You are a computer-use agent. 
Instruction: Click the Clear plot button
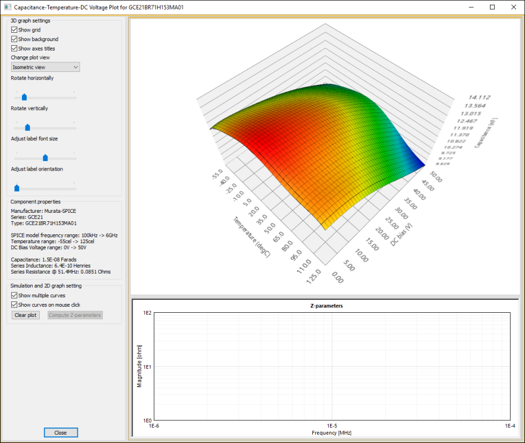coord(26,315)
